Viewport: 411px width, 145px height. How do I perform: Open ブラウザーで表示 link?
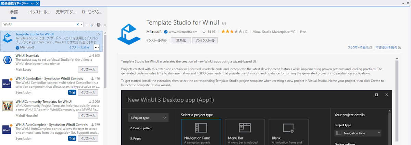click(360, 48)
